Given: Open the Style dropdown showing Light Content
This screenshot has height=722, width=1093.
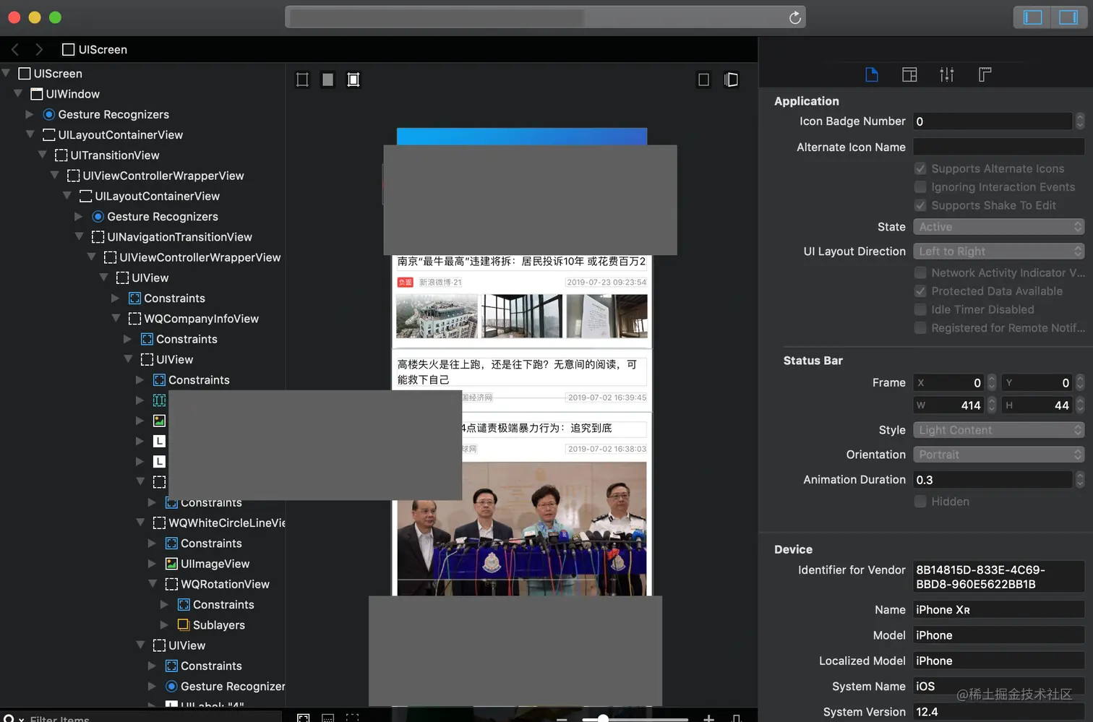Looking at the screenshot, I should click(x=998, y=430).
